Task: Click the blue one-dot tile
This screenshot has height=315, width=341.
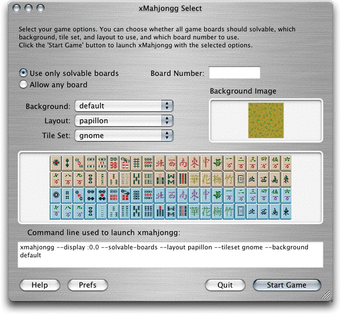Action: tap(56, 195)
